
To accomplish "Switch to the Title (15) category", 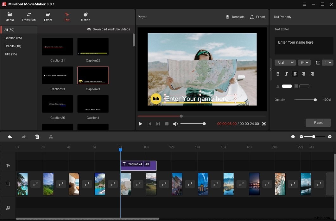I will 10,54.
